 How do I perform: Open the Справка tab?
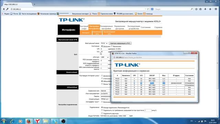coord(158,28)
